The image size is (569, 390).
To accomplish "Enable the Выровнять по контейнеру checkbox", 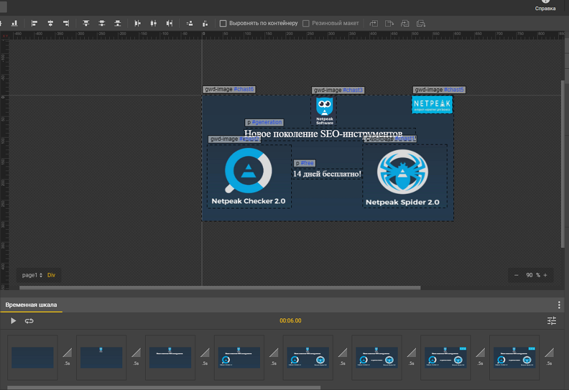I will [x=223, y=23].
